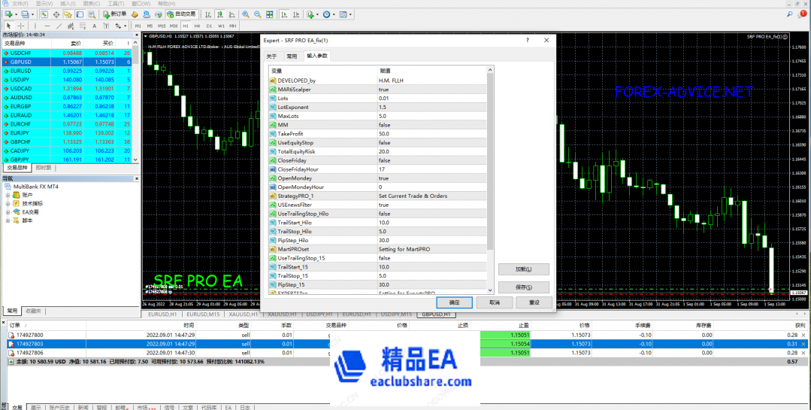Open the notification bell icon at top right
Screen dimensions: 811x410
pos(803,14)
